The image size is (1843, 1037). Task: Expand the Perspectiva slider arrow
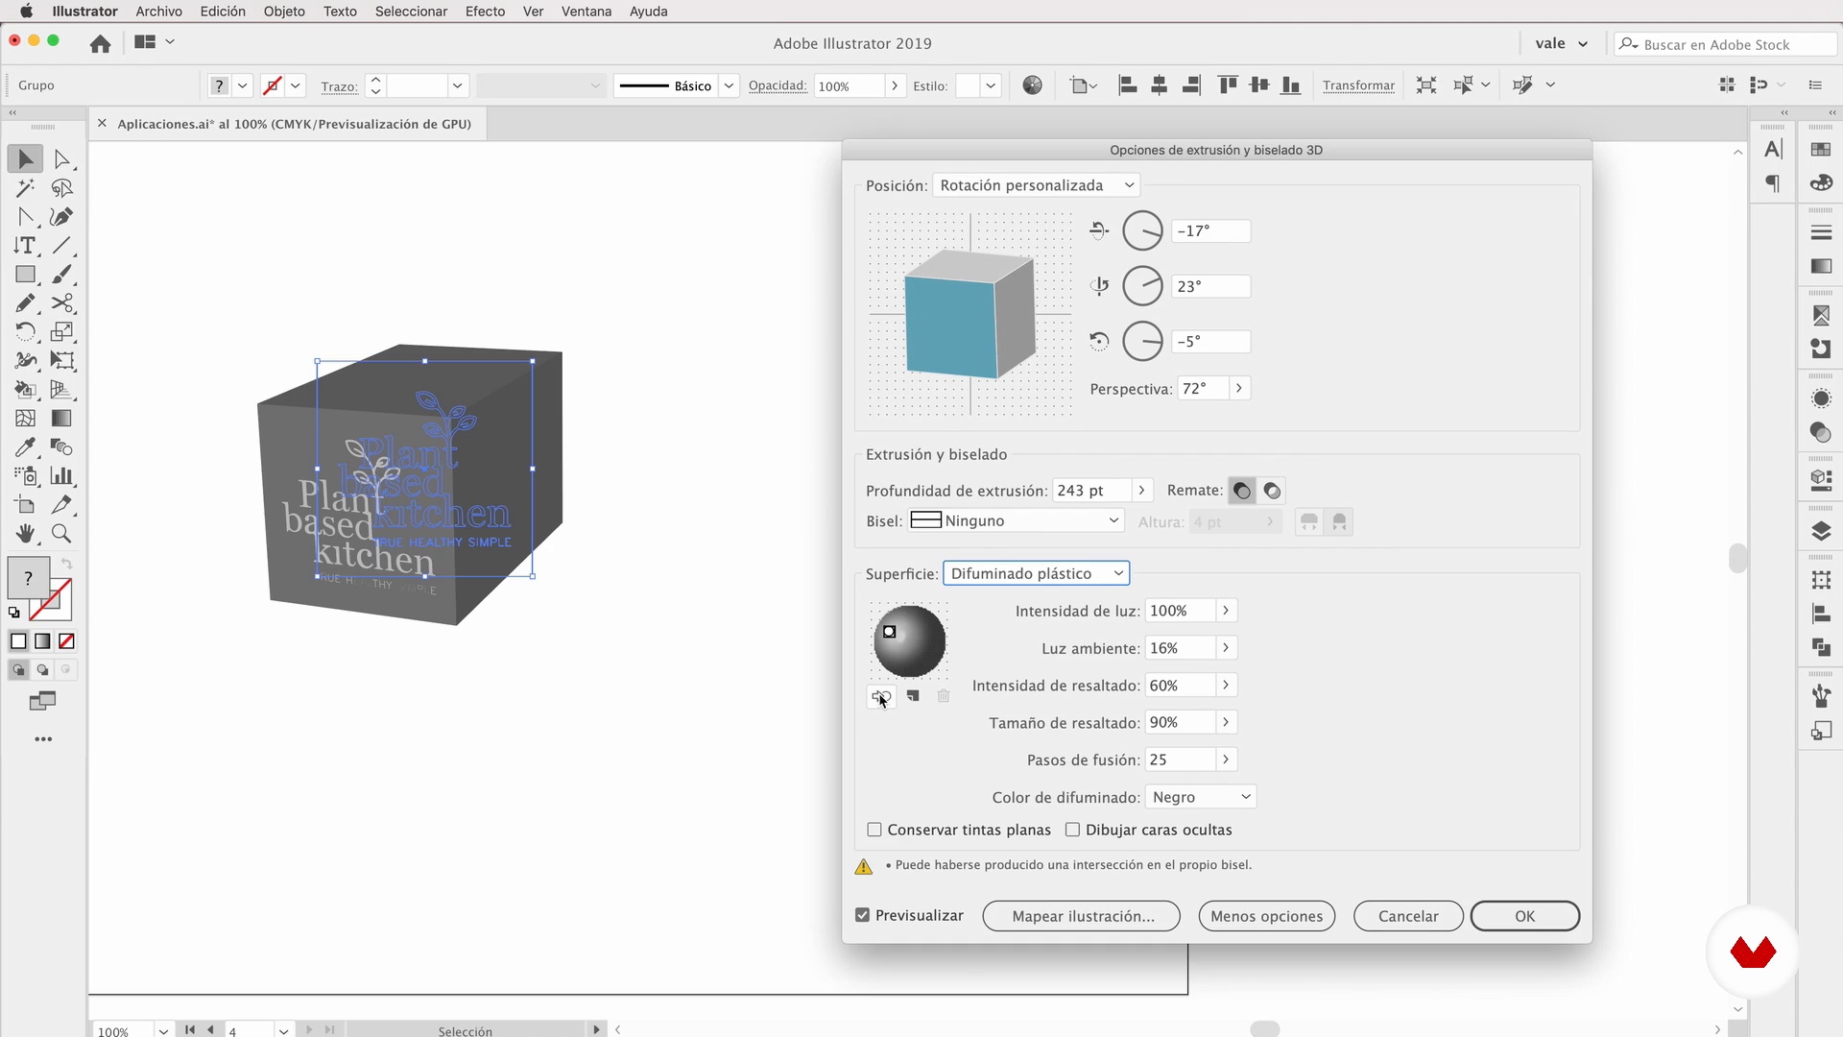1239,388
